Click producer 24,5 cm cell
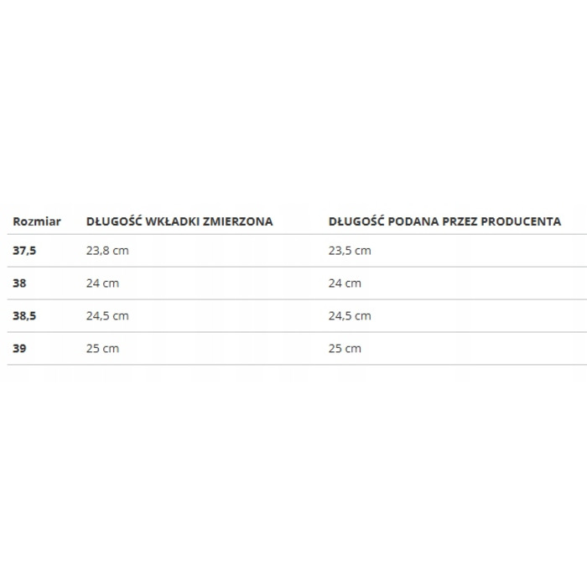The width and height of the screenshot is (587, 587). (x=350, y=315)
